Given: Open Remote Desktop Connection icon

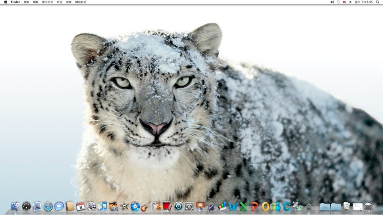Looking at the screenshot, I should coord(298,206).
